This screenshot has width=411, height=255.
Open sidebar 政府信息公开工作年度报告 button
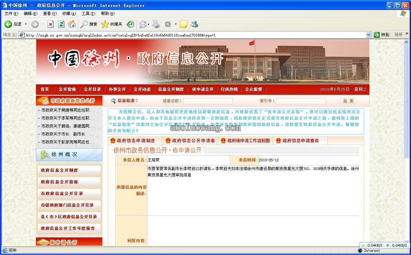tap(69, 228)
